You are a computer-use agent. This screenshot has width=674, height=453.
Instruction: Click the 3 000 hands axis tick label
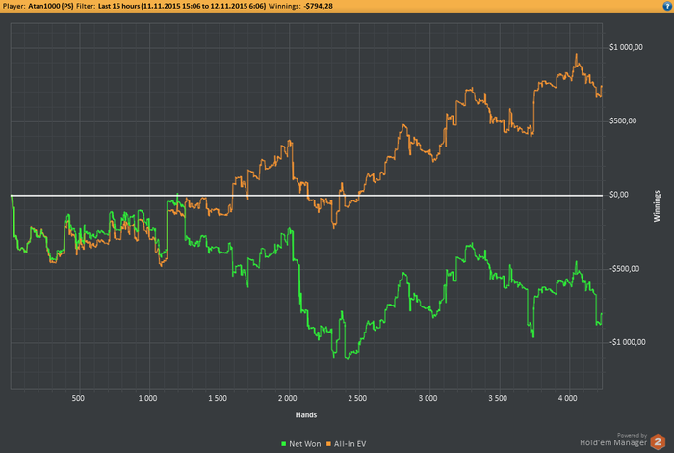(428, 398)
